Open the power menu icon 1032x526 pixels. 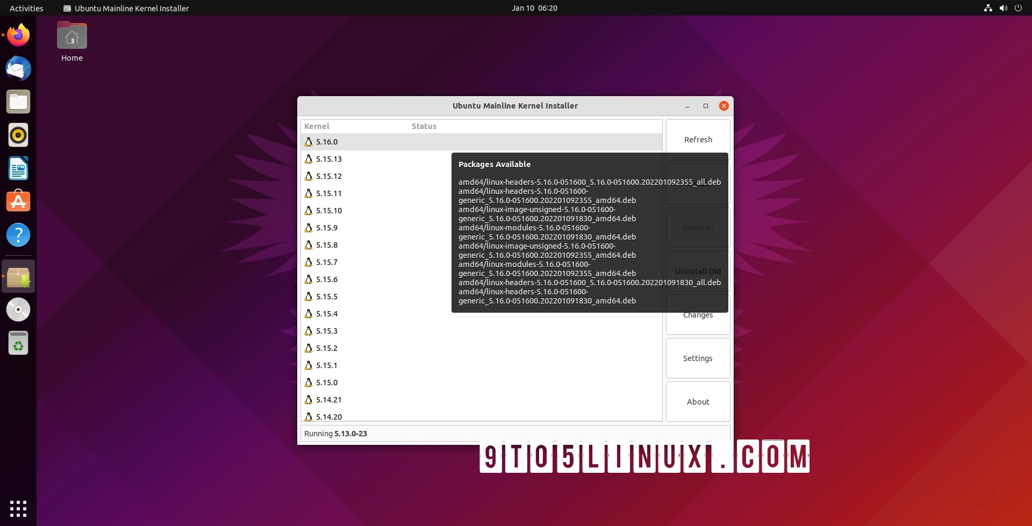(1018, 8)
